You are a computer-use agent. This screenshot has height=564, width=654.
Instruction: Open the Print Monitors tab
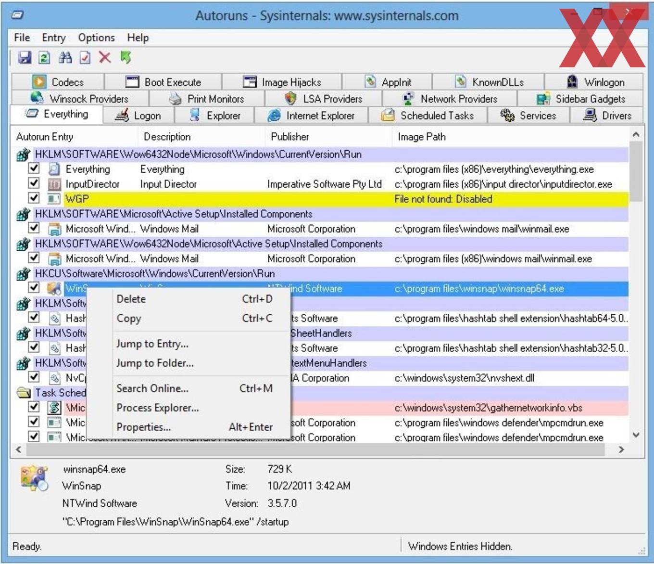point(207,99)
